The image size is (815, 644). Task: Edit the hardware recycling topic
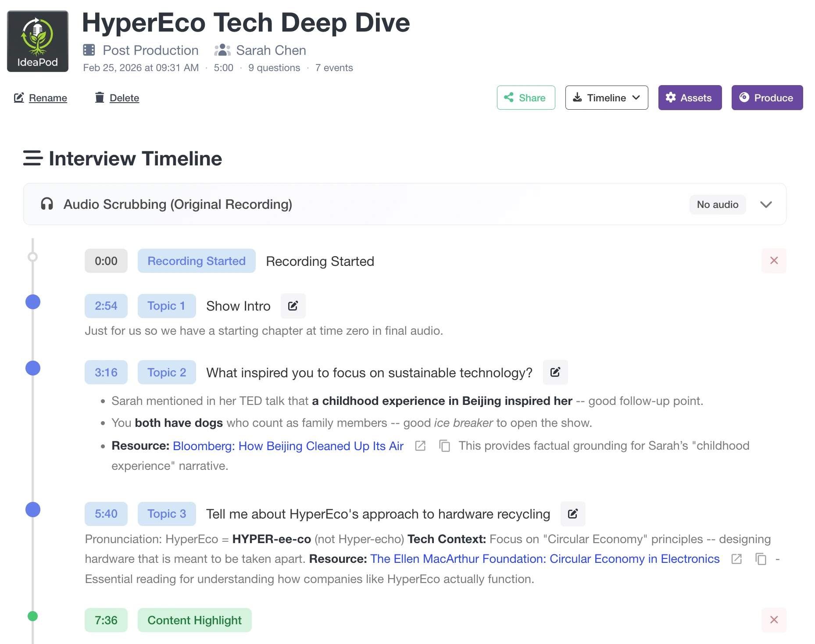click(572, 514)
